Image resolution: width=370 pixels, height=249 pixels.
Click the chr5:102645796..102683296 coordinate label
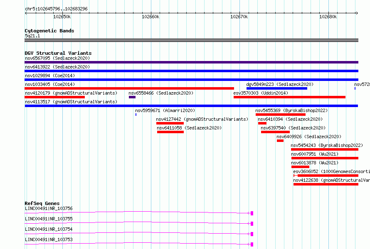pyautogui.click(x=56, y=9)
